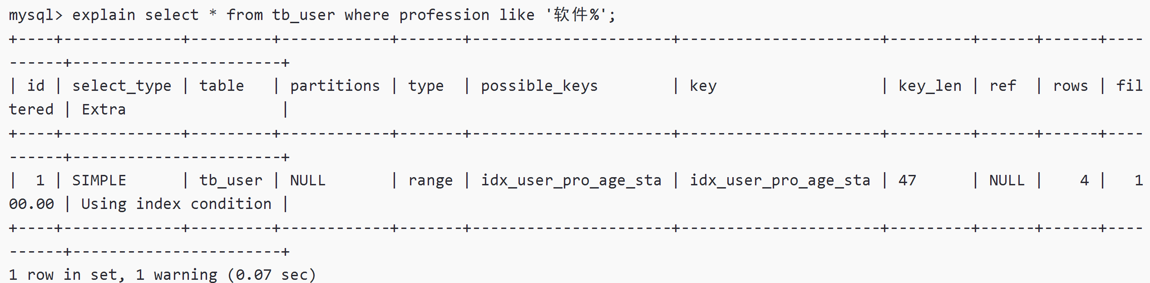This screenshot has width=1150, height=283.
Task: Click the select_type column header
Action: click(x=122, y=86)
